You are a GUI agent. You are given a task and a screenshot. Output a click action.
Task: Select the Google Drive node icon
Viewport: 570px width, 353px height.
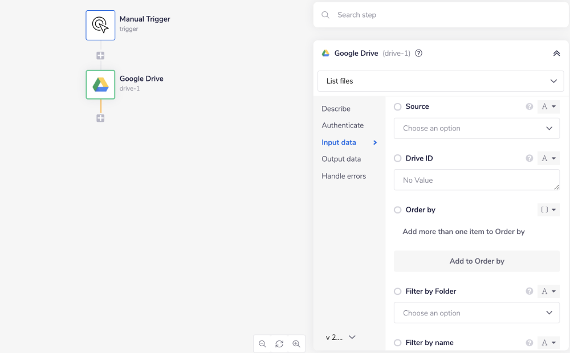point(100,85)
